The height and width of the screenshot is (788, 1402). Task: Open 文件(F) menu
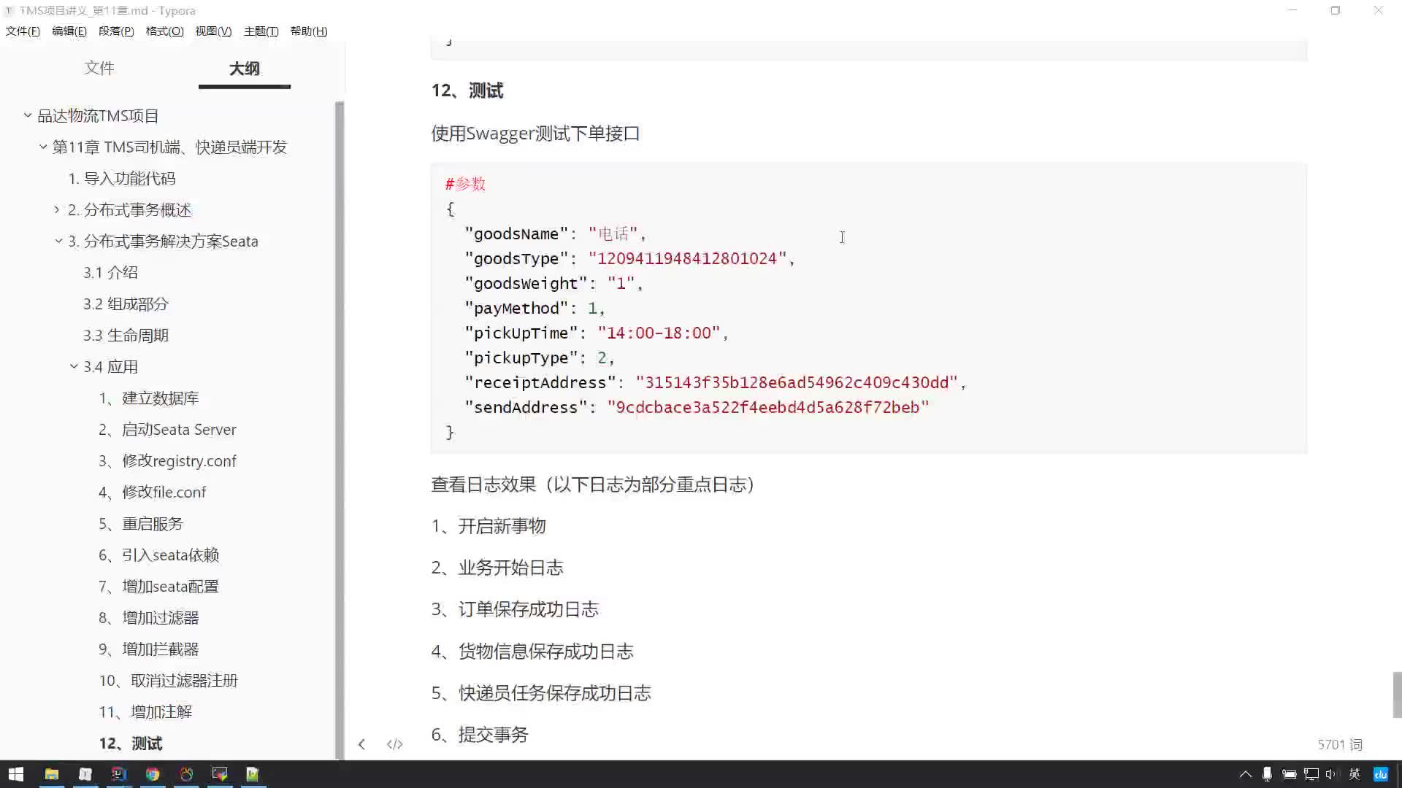click(23, 31)
